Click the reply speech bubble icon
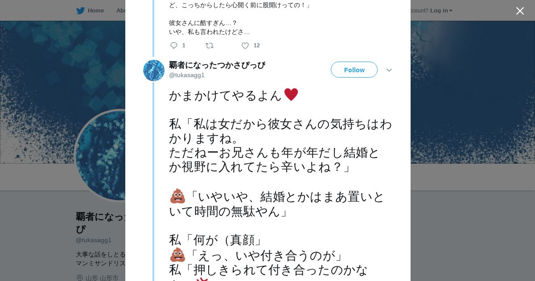This screenshot has height=281, width=535. click(174, 45)
